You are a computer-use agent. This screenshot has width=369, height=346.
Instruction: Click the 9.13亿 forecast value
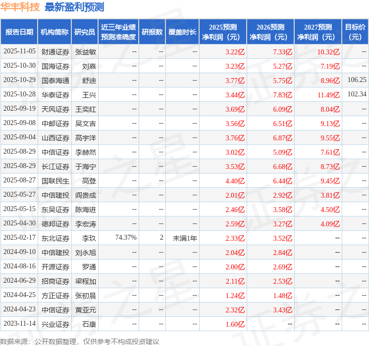point(330,124)
